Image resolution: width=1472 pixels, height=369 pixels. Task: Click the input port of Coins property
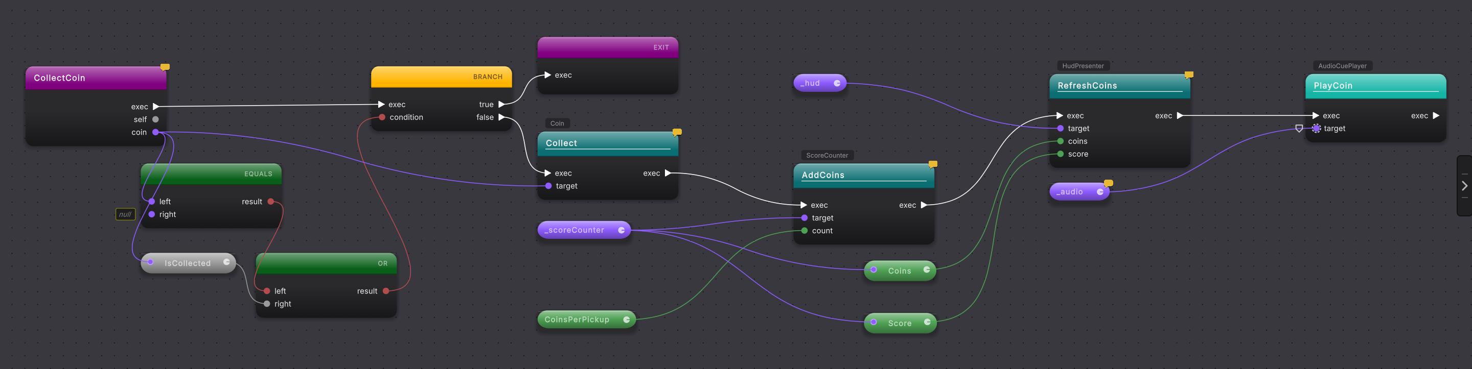pos(873,270)
